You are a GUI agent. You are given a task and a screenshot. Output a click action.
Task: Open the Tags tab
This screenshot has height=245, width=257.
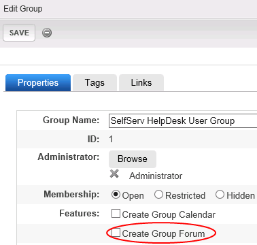click(95, 82)
